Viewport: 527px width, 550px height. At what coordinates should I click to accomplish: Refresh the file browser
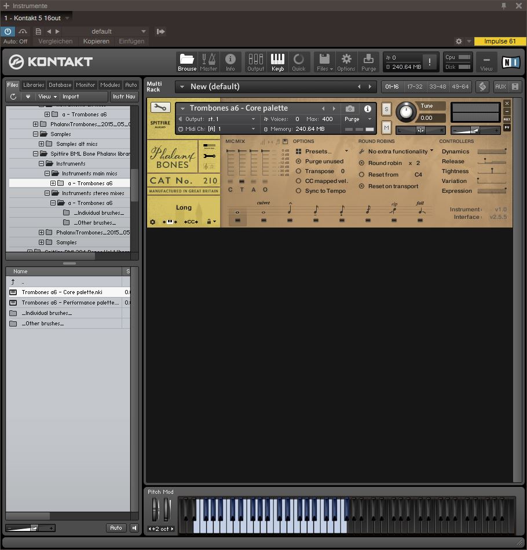point(13,97)
